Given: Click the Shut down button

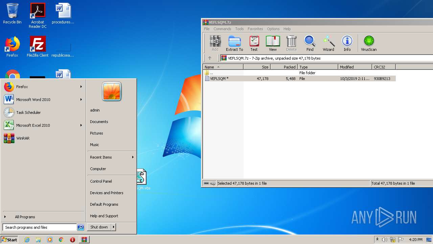Looking at the screenshot, I should click(x=99, y=227).
